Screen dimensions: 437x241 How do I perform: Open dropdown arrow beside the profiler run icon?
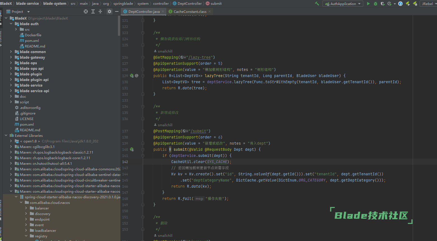(395, 4)
